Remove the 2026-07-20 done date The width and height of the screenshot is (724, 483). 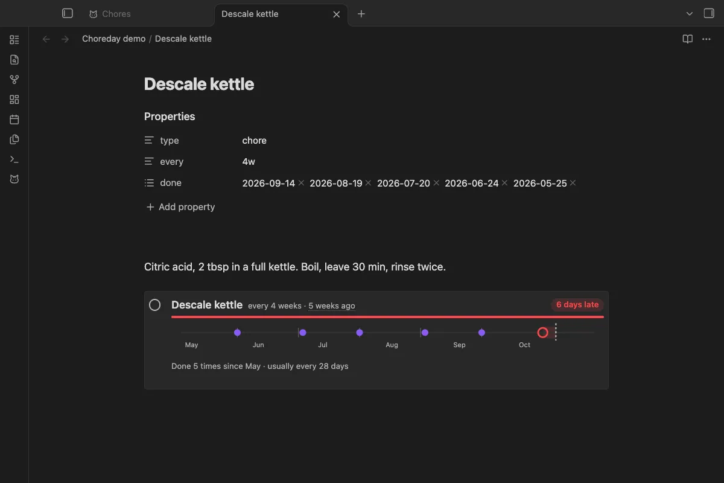click(x=436, y=183)
